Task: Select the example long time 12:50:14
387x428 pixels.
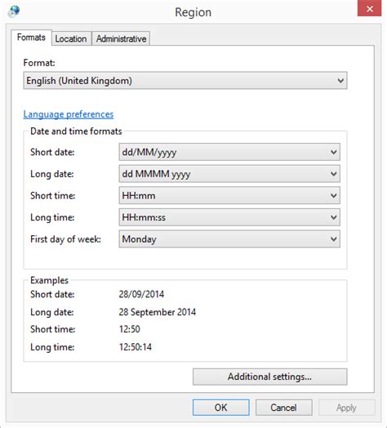Action: coord(136,347)
